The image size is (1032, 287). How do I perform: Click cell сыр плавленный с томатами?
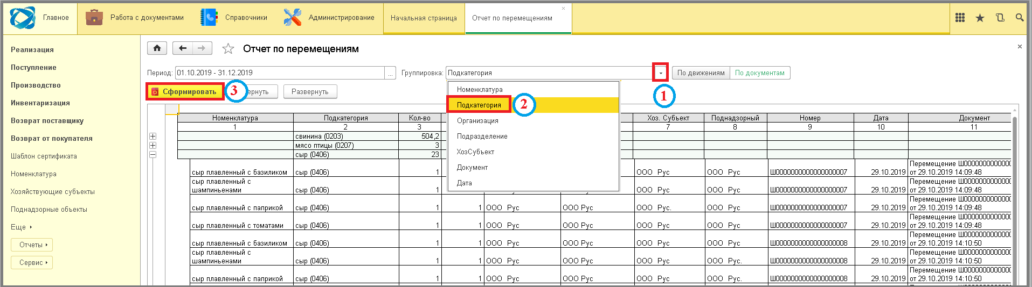241,221
